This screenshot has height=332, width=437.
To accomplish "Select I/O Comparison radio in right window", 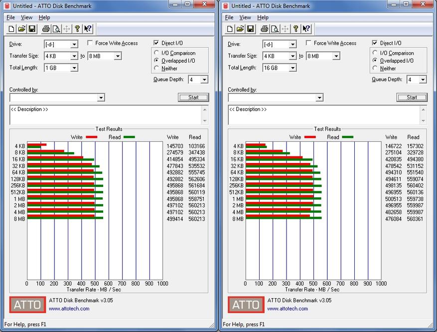I will click(375, 53).
